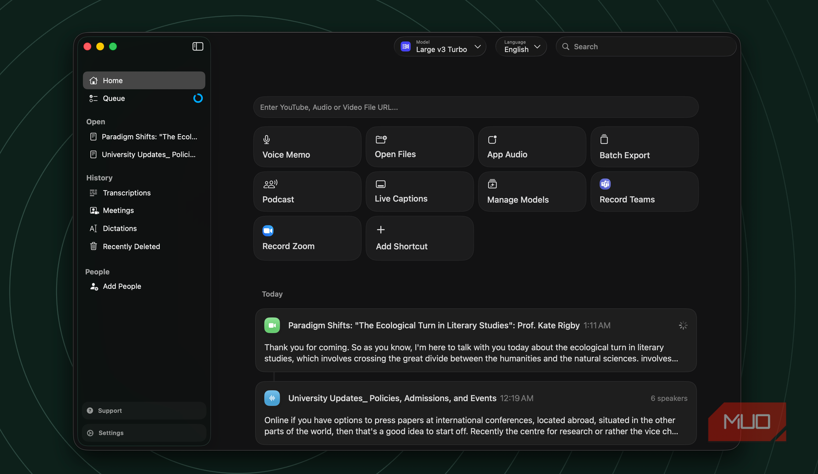Open Dictations history

[144, 228]
